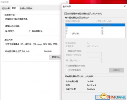Switch to the 视觉效果 tab

[x=6, y=8]
